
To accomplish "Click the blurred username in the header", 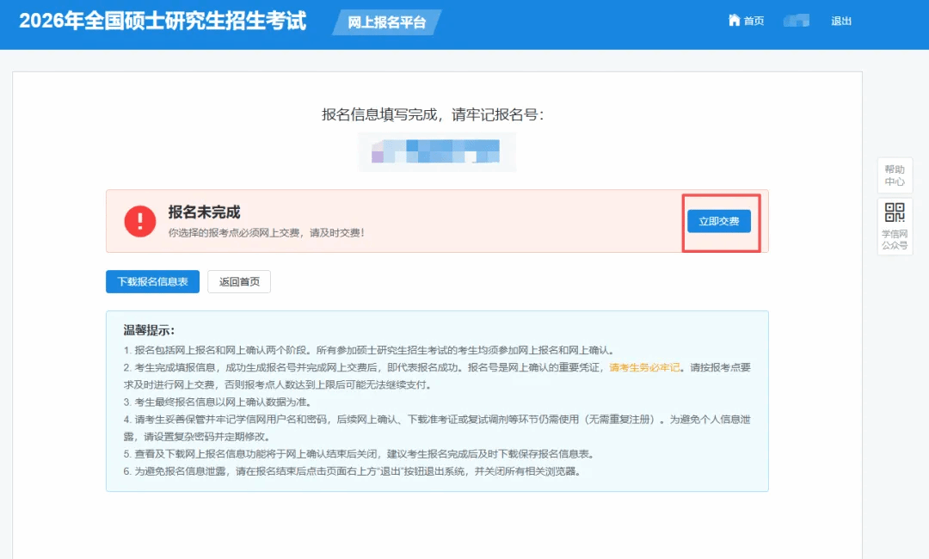I will (x=797, y=21).
